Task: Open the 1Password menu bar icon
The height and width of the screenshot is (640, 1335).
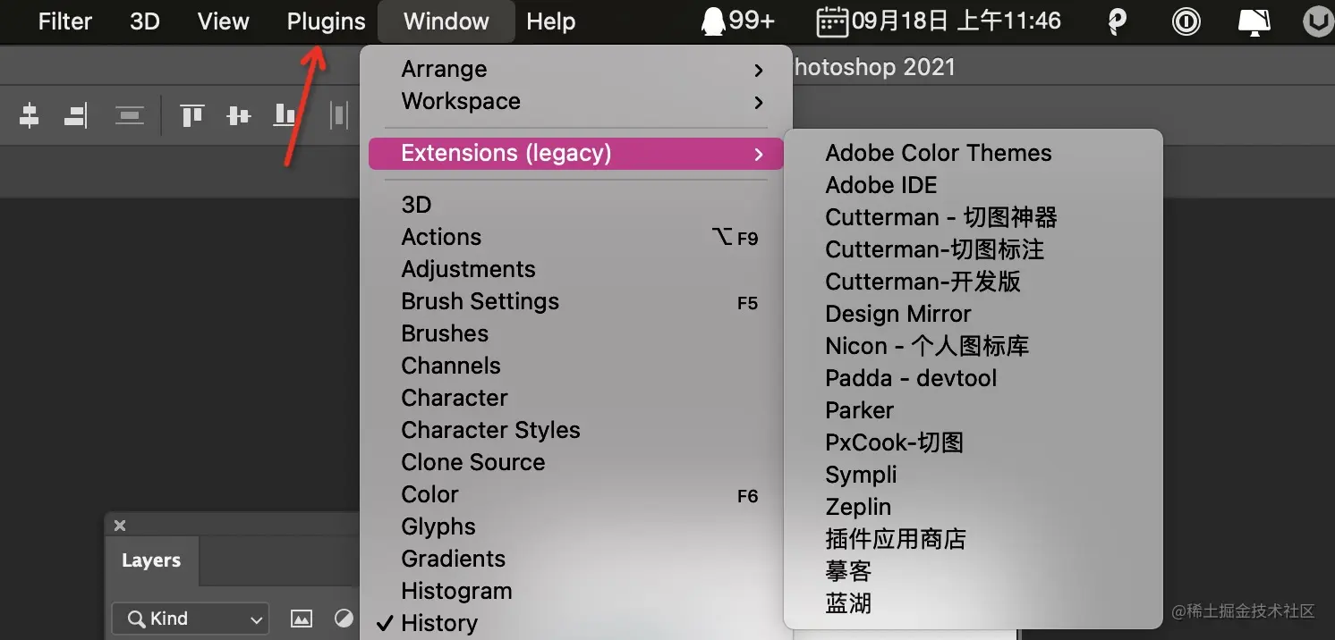Action: click(1186, 21)
